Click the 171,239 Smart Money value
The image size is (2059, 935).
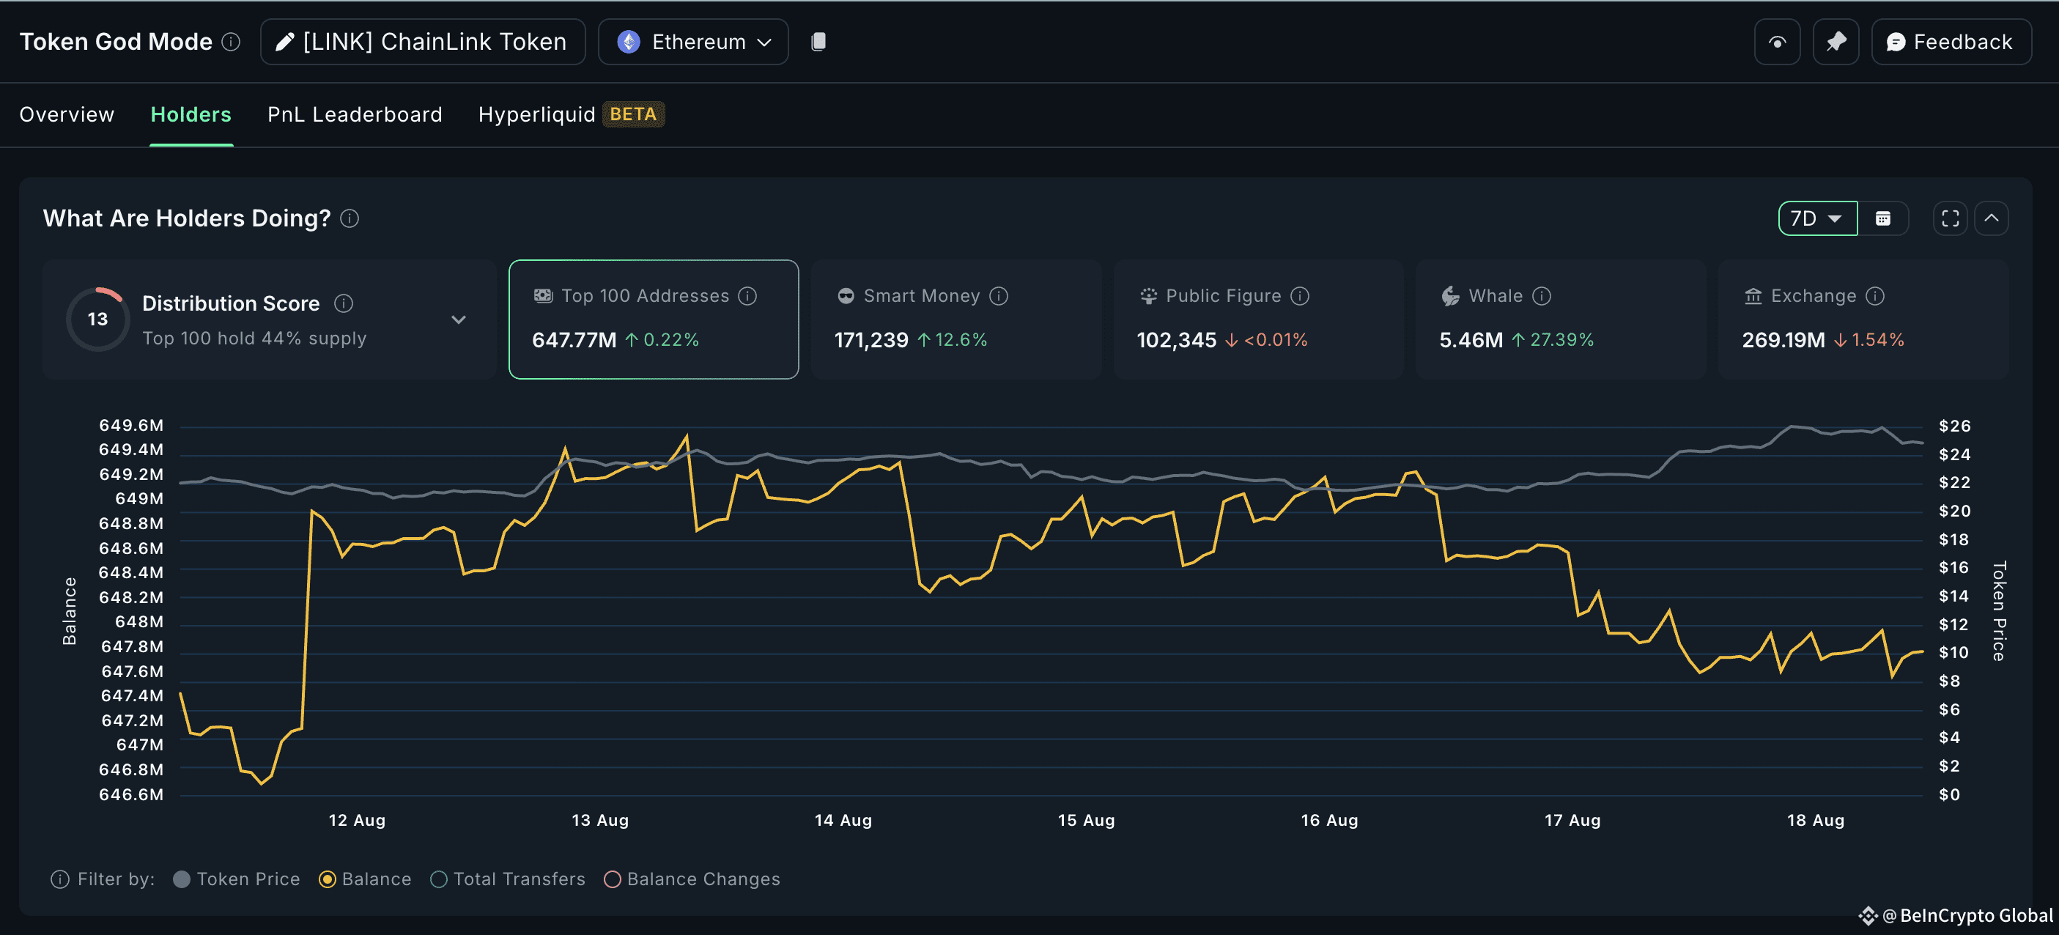point(871,340)
